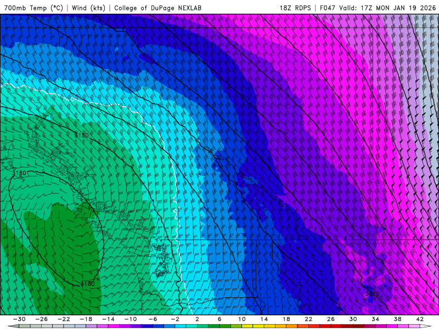
Task: Select the "Wind (kts)" header label
Action: click(88, 8)
